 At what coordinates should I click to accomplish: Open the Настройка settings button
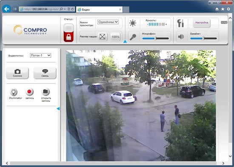(202, 23)
